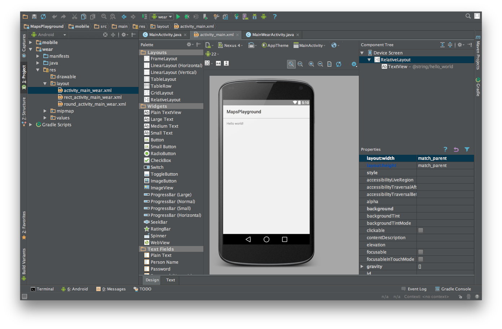Open the search magnifier in the top-right corner

(468, 16)
